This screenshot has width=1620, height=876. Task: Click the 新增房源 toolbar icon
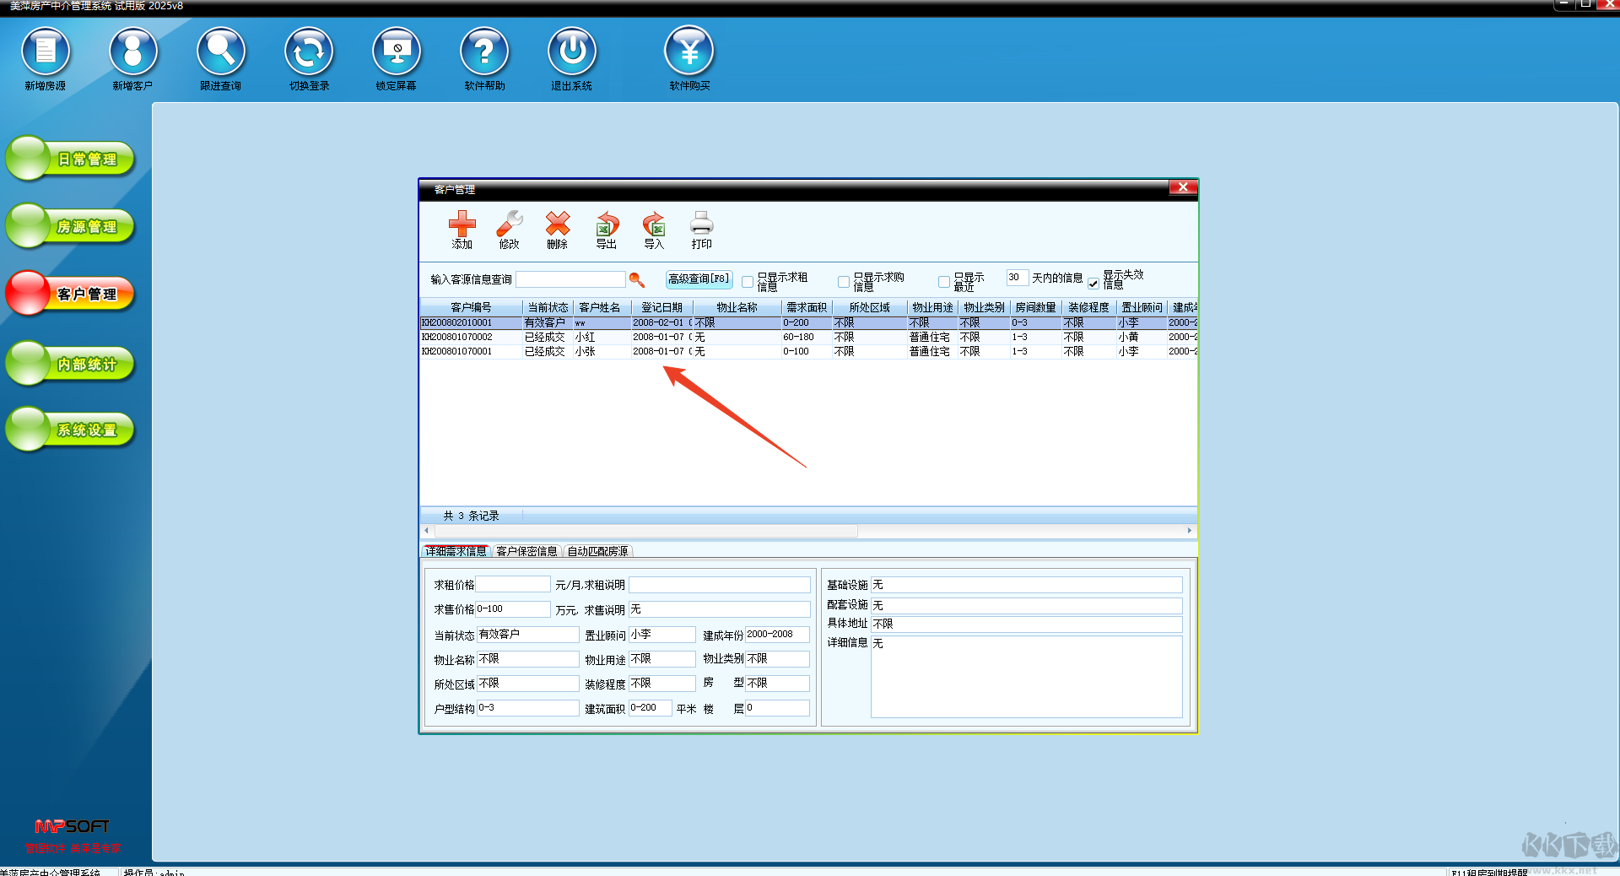point(46,52)
